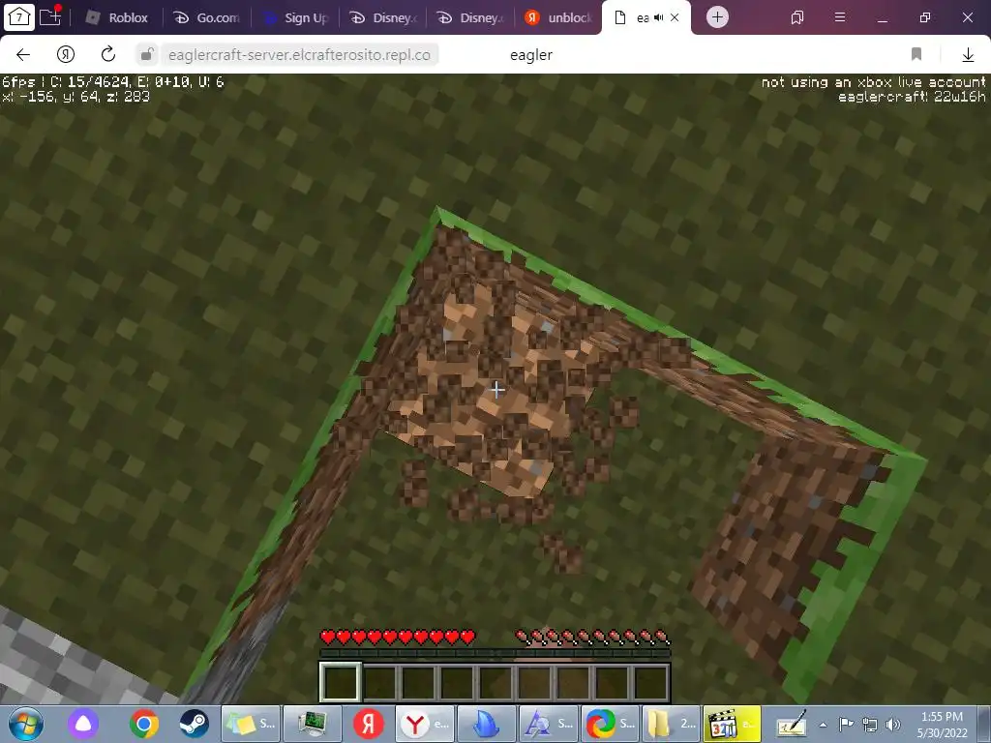The image size is (991, 743).
Task: Click the eaglercraft 22w16h version text
Action: [912, 97]
